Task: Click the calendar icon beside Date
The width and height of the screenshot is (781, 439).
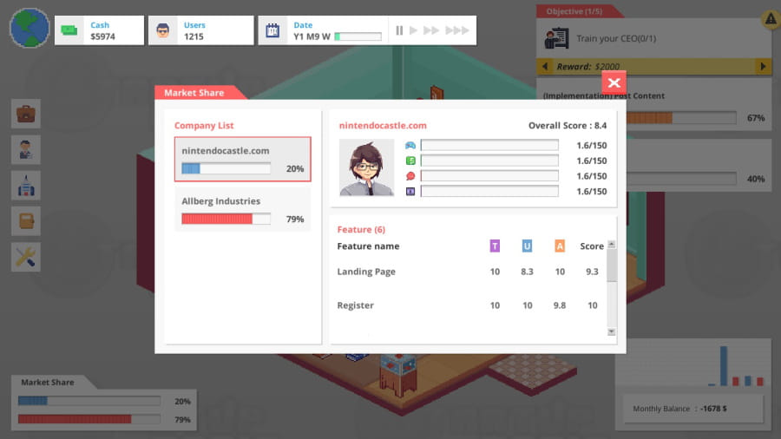Action: pos(272,30)
